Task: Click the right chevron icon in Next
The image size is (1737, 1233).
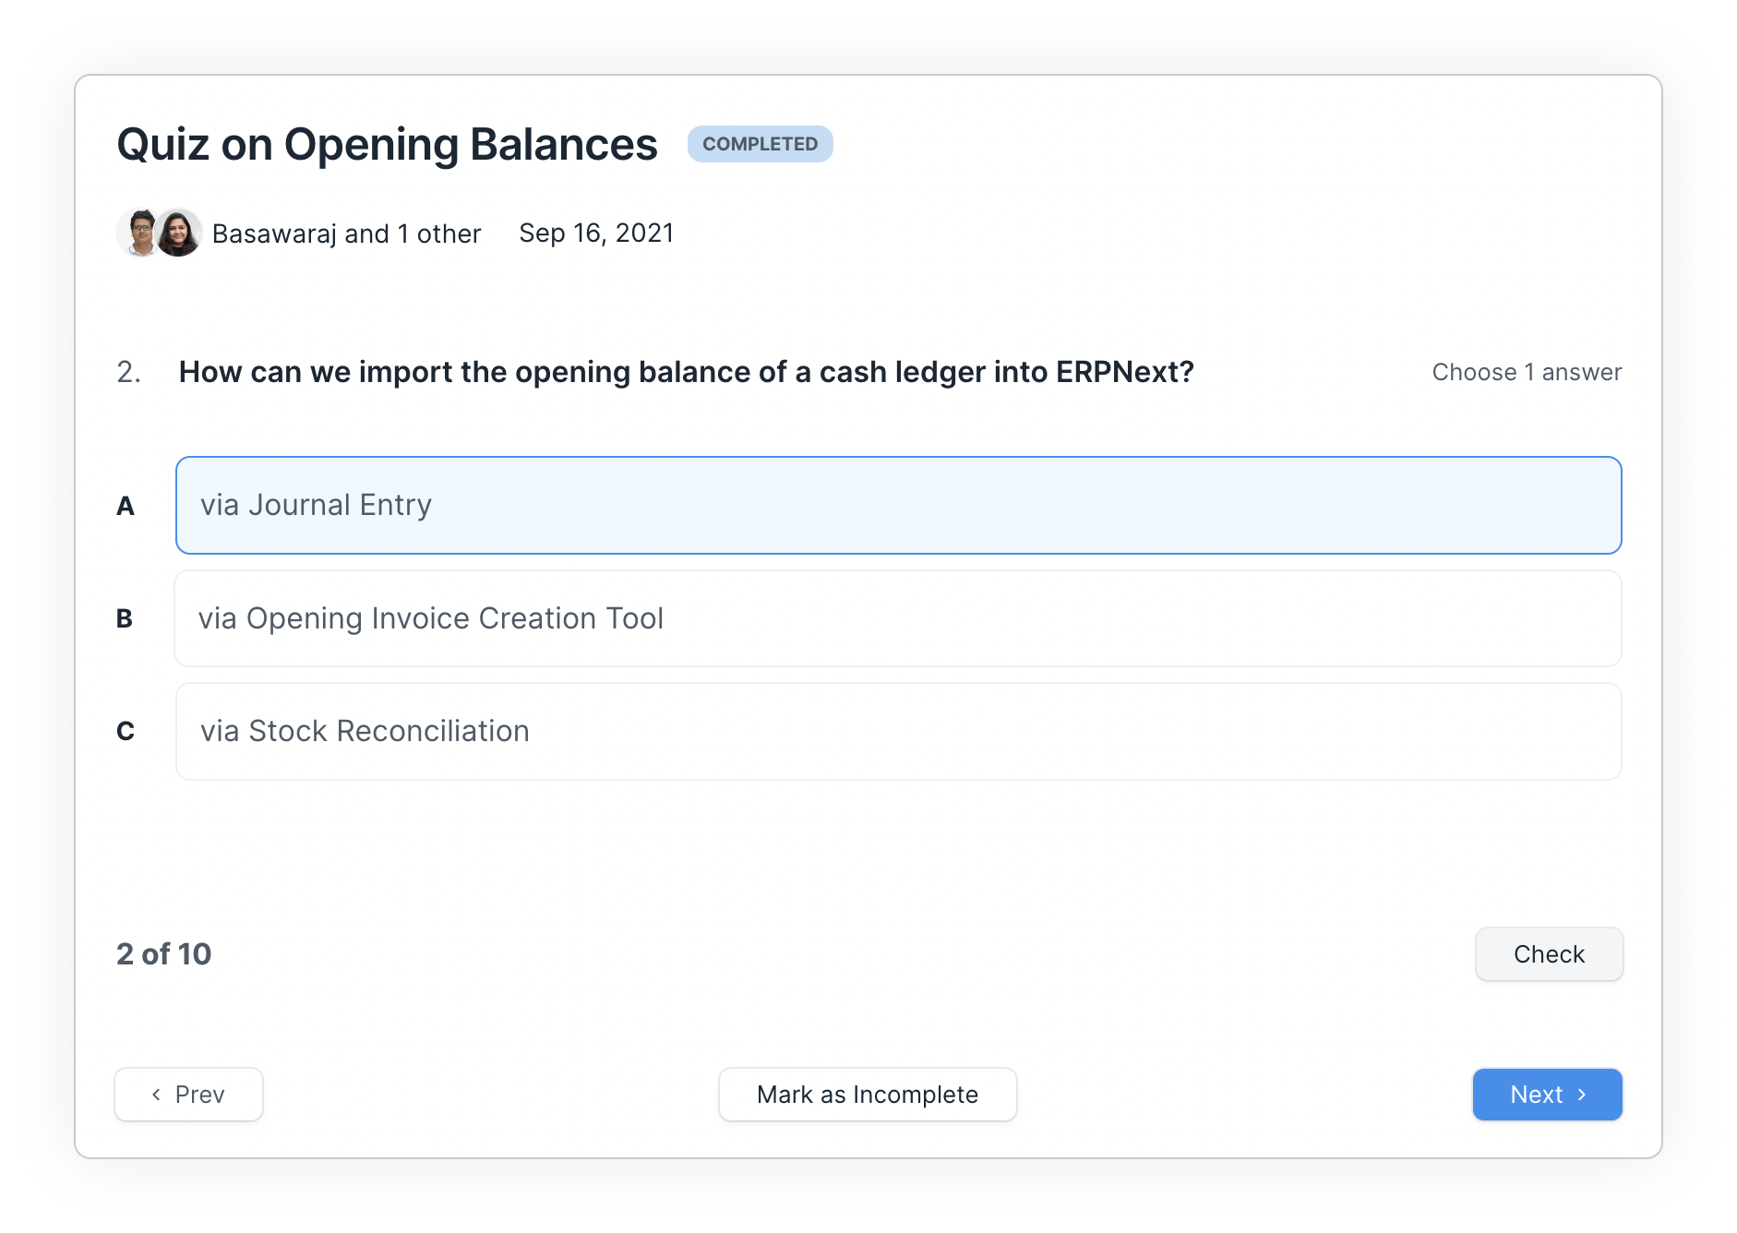Action: pos(1582,1095)
